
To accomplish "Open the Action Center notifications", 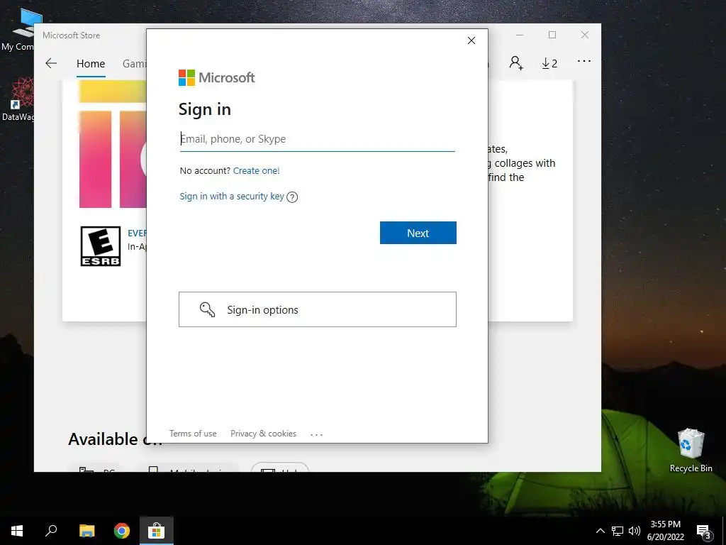I will pos(704,531).
